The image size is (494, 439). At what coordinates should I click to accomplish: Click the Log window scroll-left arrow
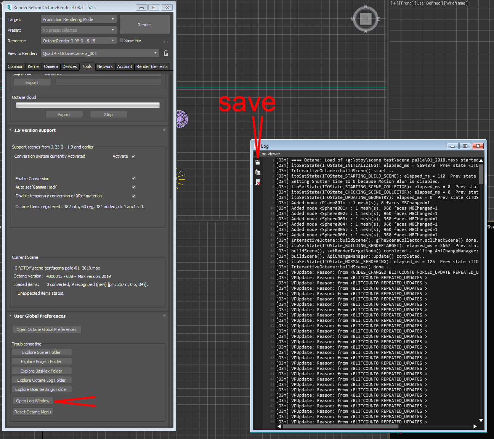[x=279, y=426]
